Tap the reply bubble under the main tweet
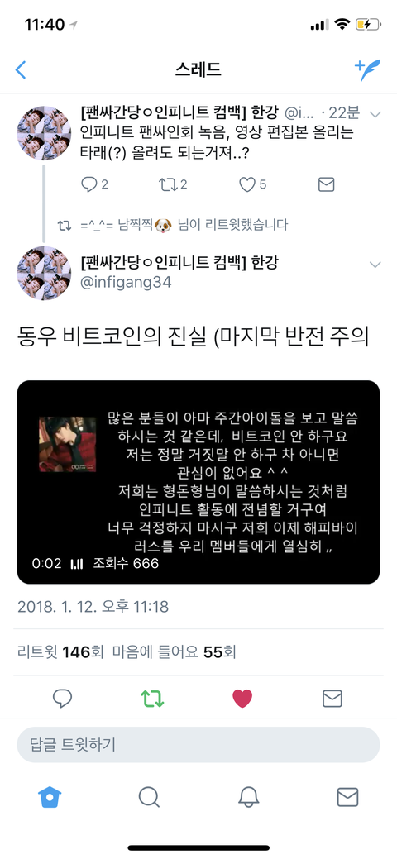This screenshot has width=397, height=859. point(63,698)
